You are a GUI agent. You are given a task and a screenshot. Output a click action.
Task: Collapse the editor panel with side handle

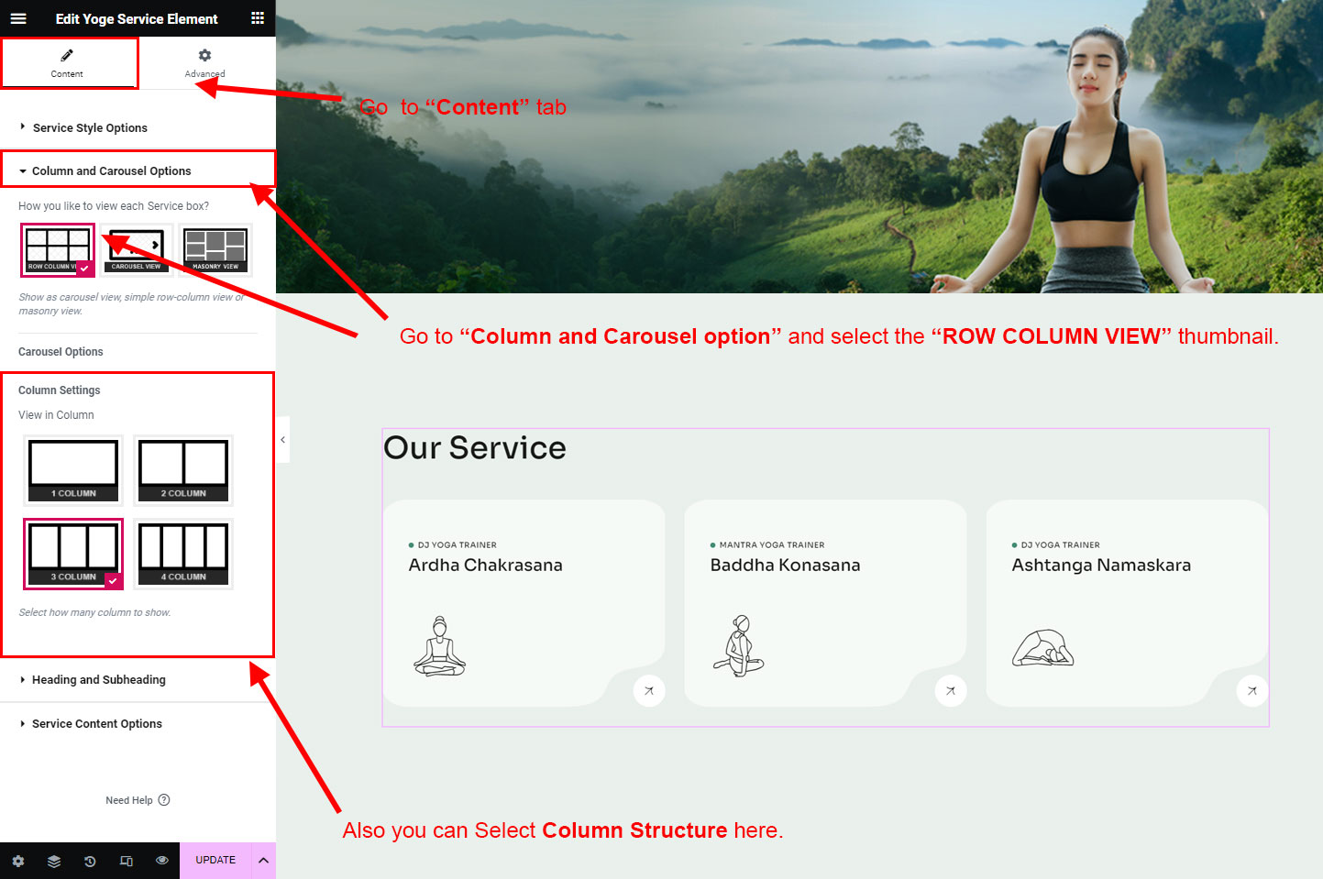[283, 440]
